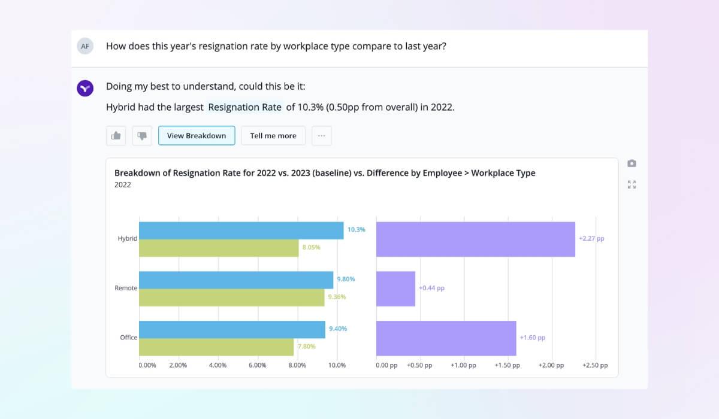
Task: Select the purple +0.44 pp difference bar
Action: pyautogui.click(x=396, y=289)
